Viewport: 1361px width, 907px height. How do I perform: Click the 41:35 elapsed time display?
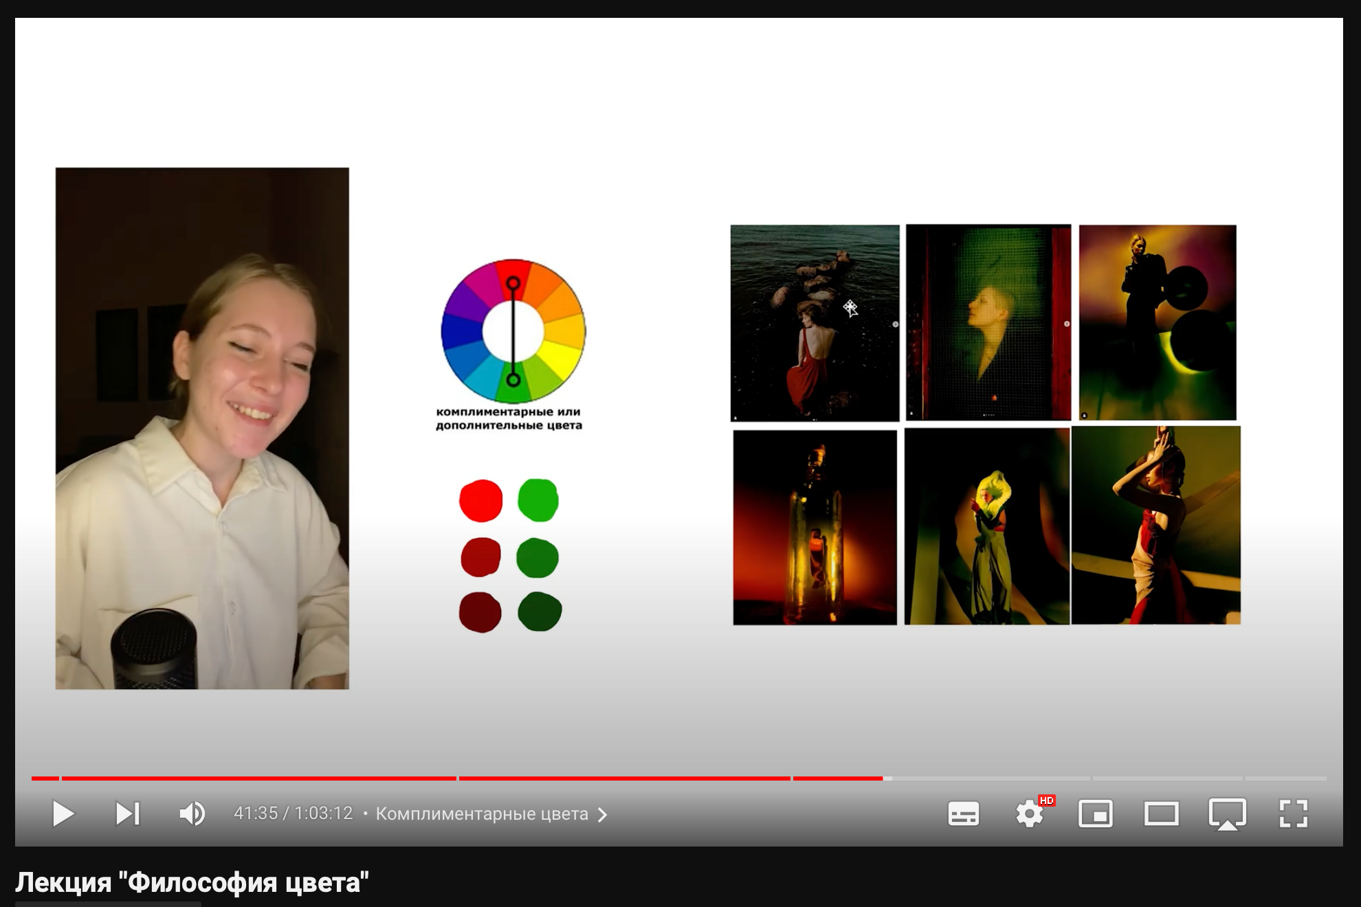pyautogui.click(x=256, y=814)
